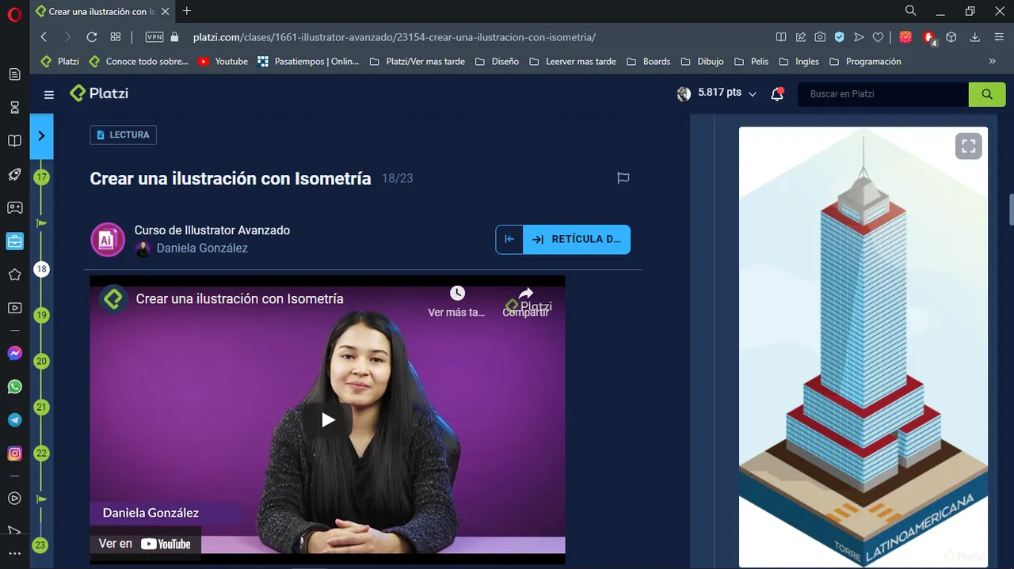Open the game controller sidebar icon
The height and width of the screenshot is (569, 1014).
tap(14, 208)
